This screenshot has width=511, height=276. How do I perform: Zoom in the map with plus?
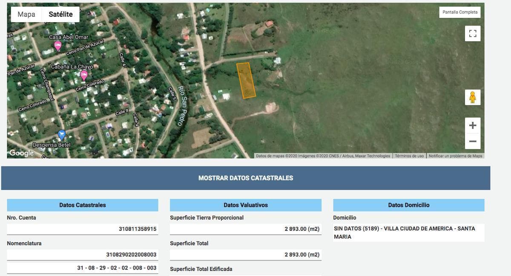point(472,126)
